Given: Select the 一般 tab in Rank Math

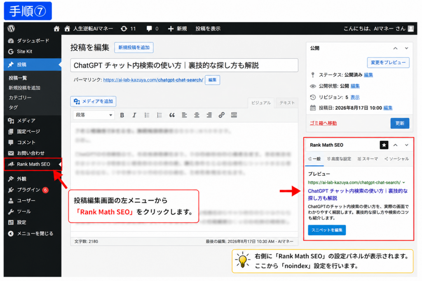Looking at the screenshot, I should tap(314, 159).
